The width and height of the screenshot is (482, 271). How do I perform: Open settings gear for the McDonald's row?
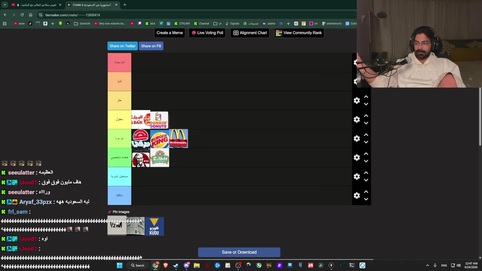[357, 139]
